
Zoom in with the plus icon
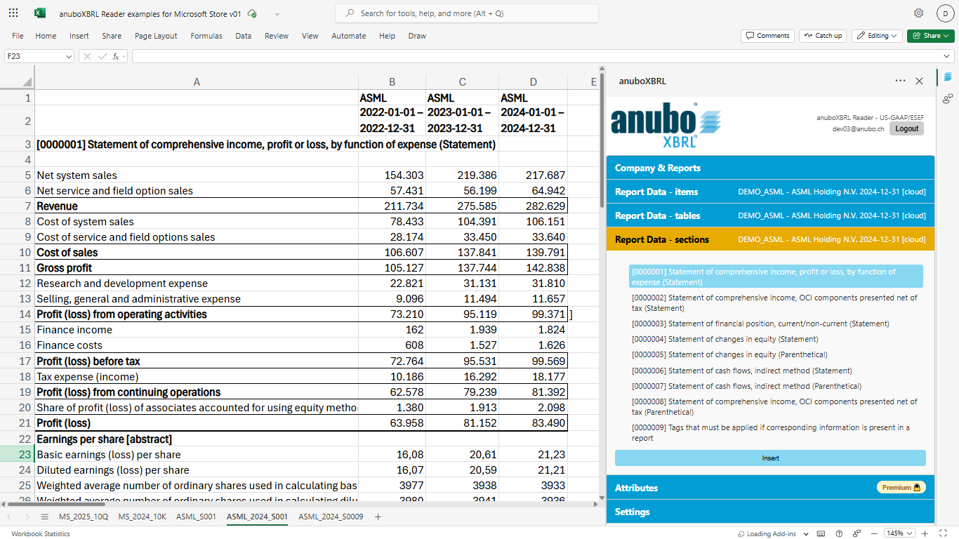pos(925,533)
